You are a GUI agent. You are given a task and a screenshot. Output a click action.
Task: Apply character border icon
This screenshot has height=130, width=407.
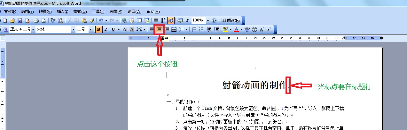pyautogui.click(x=124, y=29)
